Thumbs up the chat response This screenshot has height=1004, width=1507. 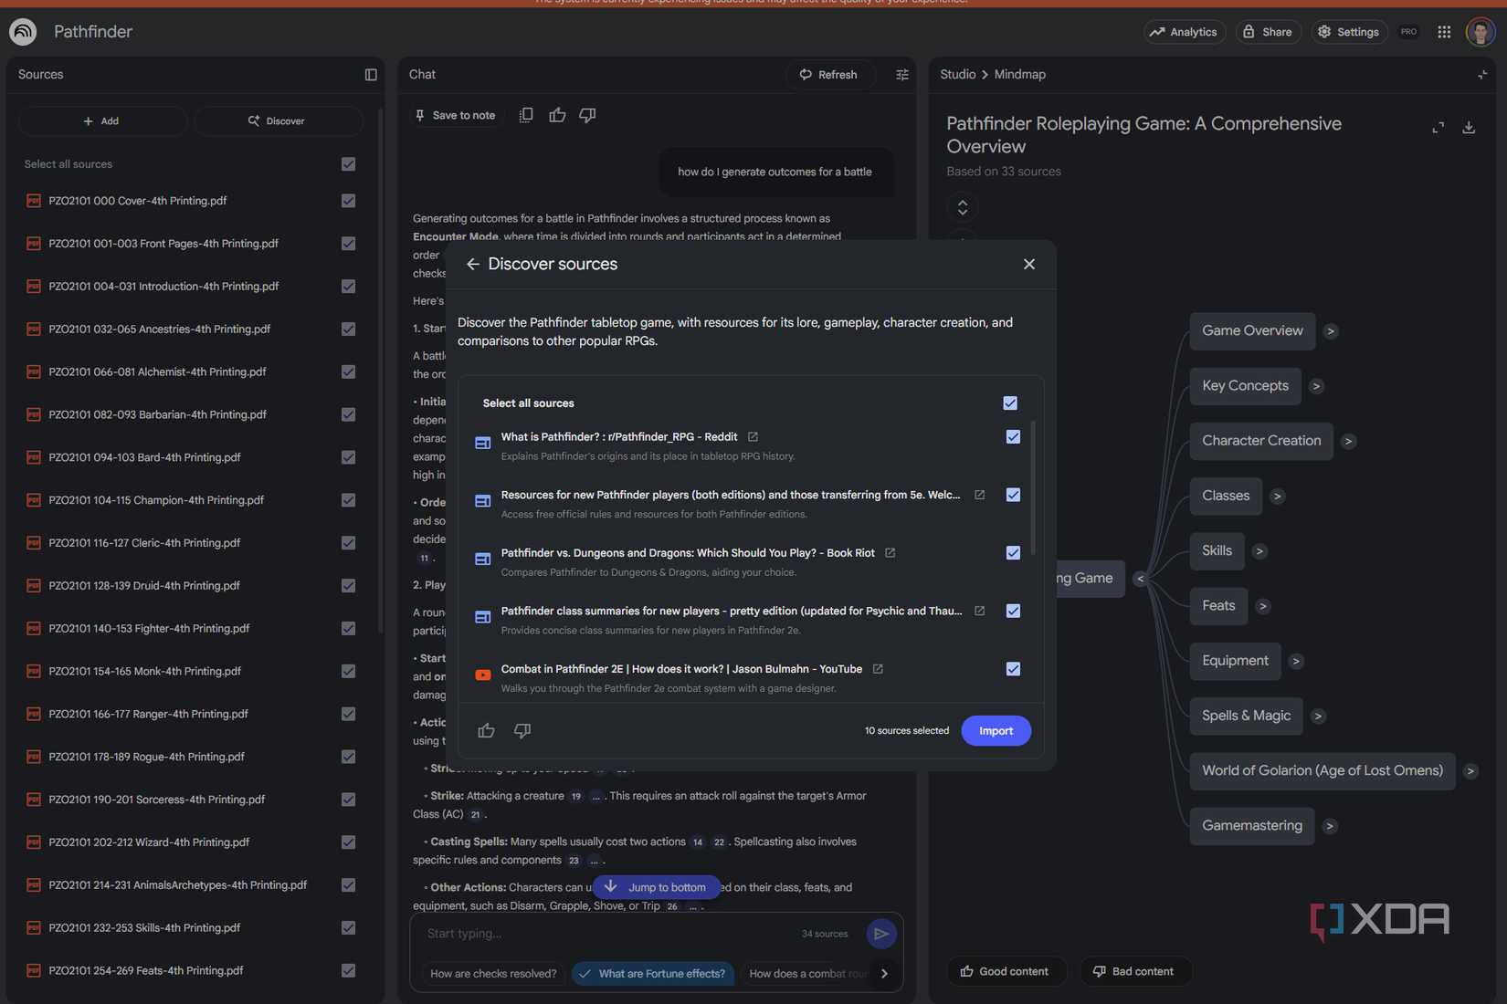[x=557, y=115]
